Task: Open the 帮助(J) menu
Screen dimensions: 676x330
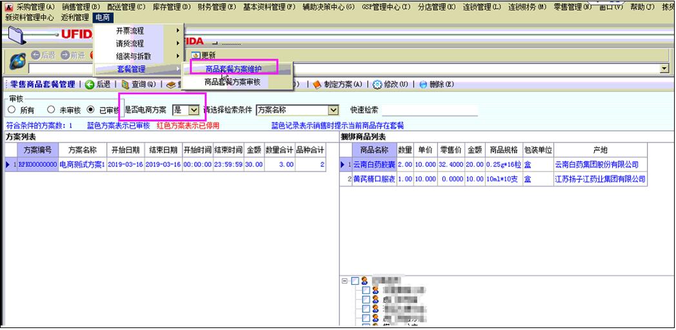Action: 642,7
